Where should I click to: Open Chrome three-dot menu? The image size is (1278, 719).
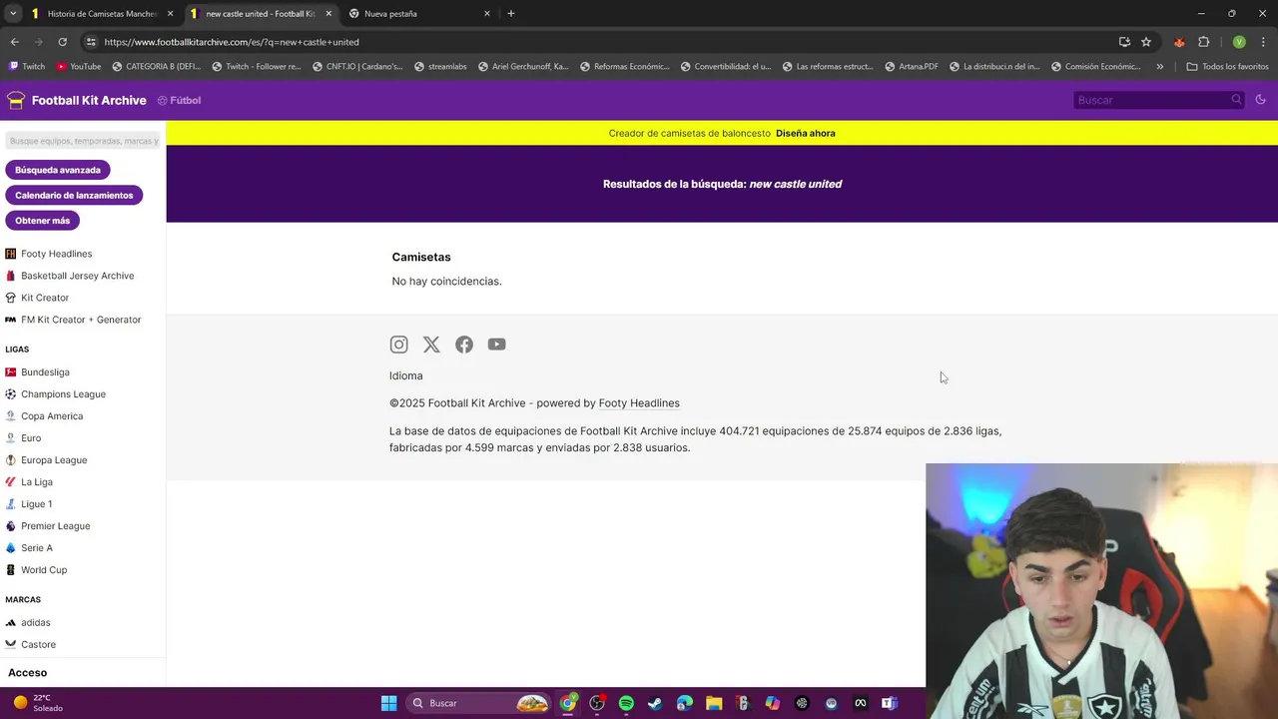1264,42
